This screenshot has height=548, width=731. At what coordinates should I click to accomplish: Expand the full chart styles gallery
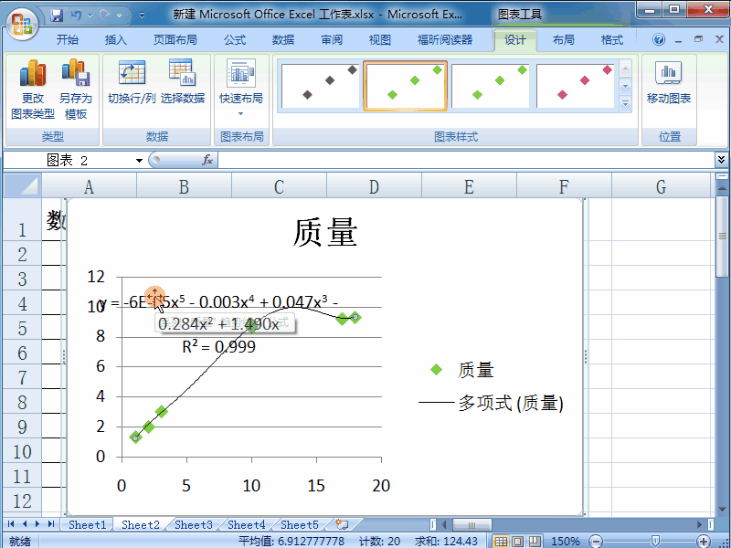(626, 103)
